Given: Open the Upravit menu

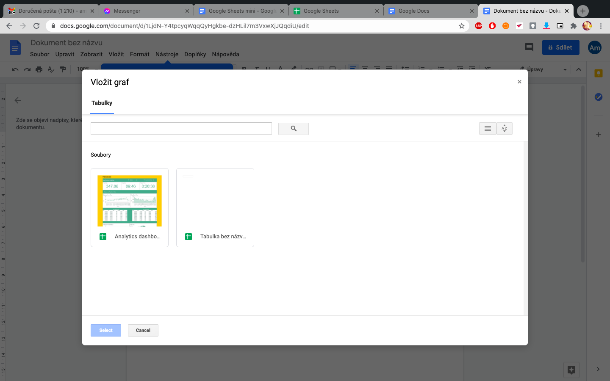Looking at the screenshot, I should pyautogui.click(x=65, y=54).
